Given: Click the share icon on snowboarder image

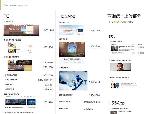Looking at the screenshot, I should 85,74.
